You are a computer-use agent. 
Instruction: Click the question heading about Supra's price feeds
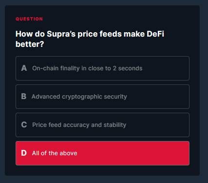click(90, 39)
